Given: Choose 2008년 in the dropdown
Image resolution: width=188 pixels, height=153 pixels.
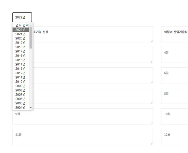Looking at the screenshot, I should point(21,90).
